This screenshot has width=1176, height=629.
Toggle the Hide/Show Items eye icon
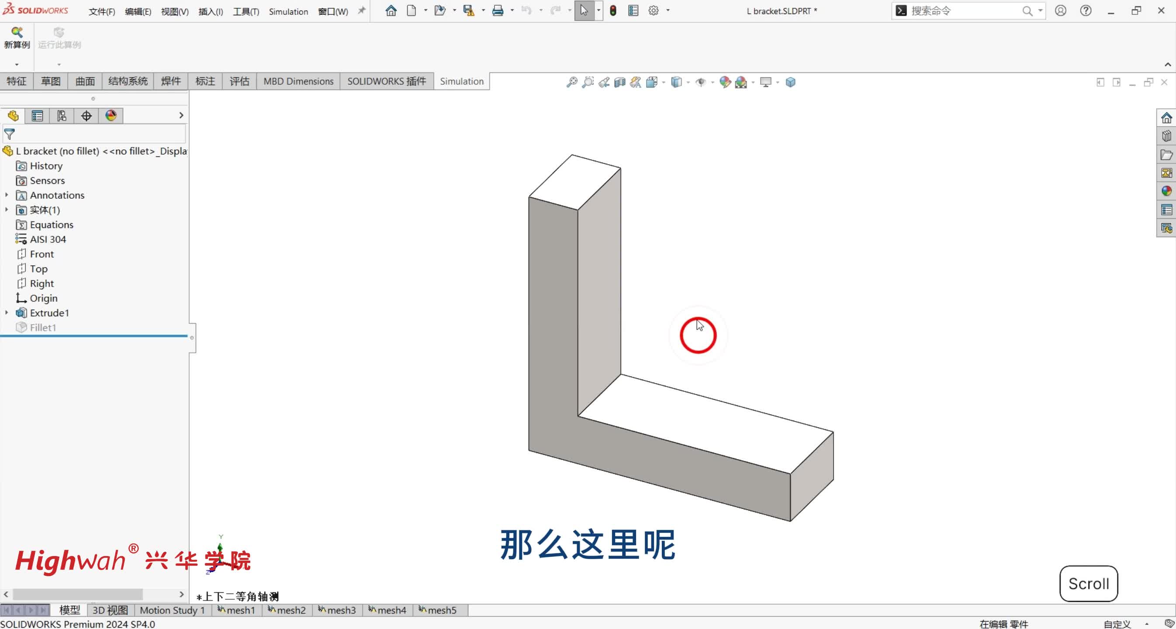701,82
